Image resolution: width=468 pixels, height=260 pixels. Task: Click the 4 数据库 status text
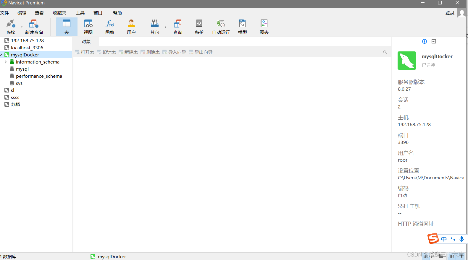[x=8, y=256]
